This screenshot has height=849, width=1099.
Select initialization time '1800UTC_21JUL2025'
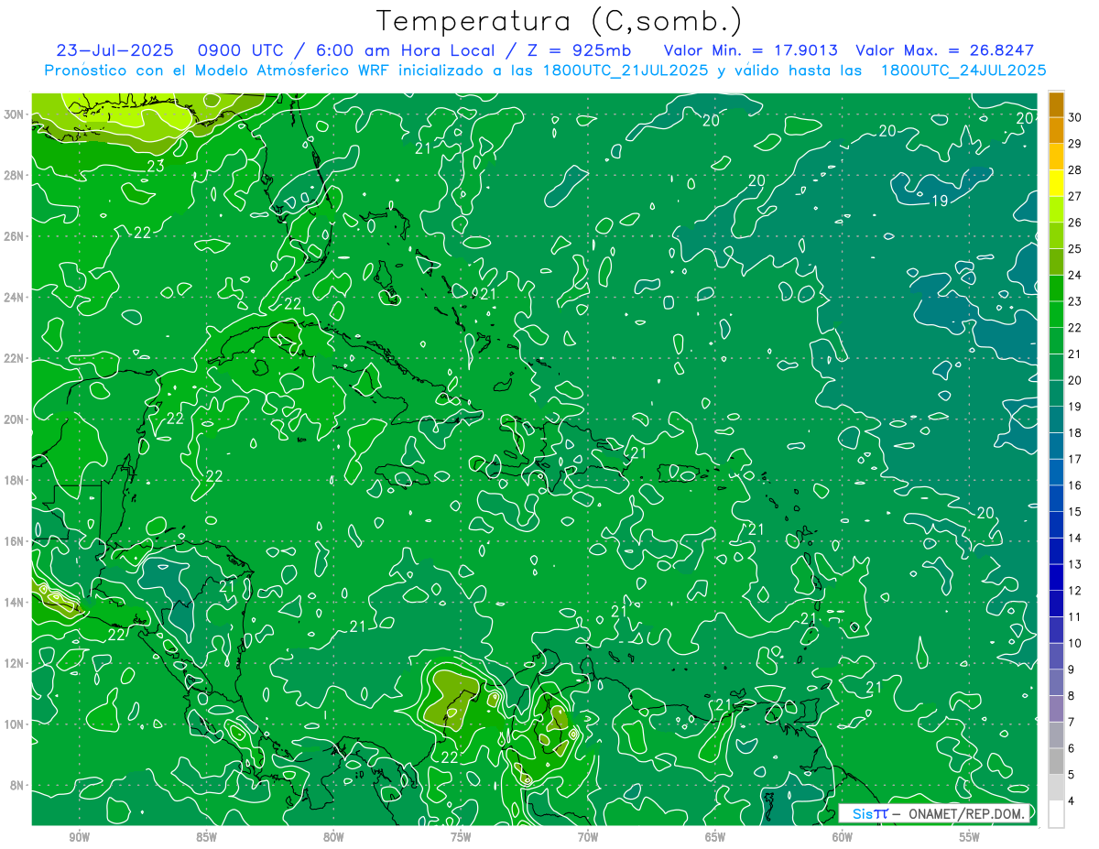click(626, 71)
